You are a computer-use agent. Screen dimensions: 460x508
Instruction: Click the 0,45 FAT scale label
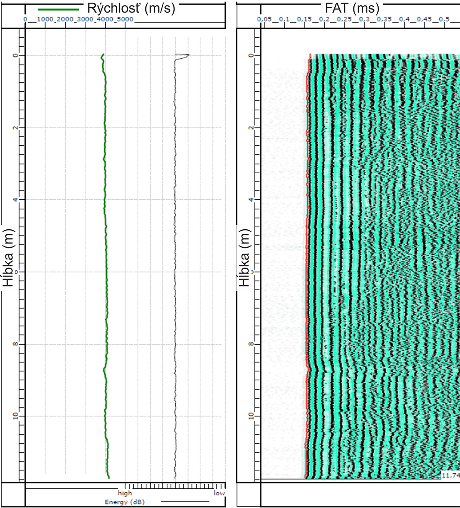[x=424, y=19]
